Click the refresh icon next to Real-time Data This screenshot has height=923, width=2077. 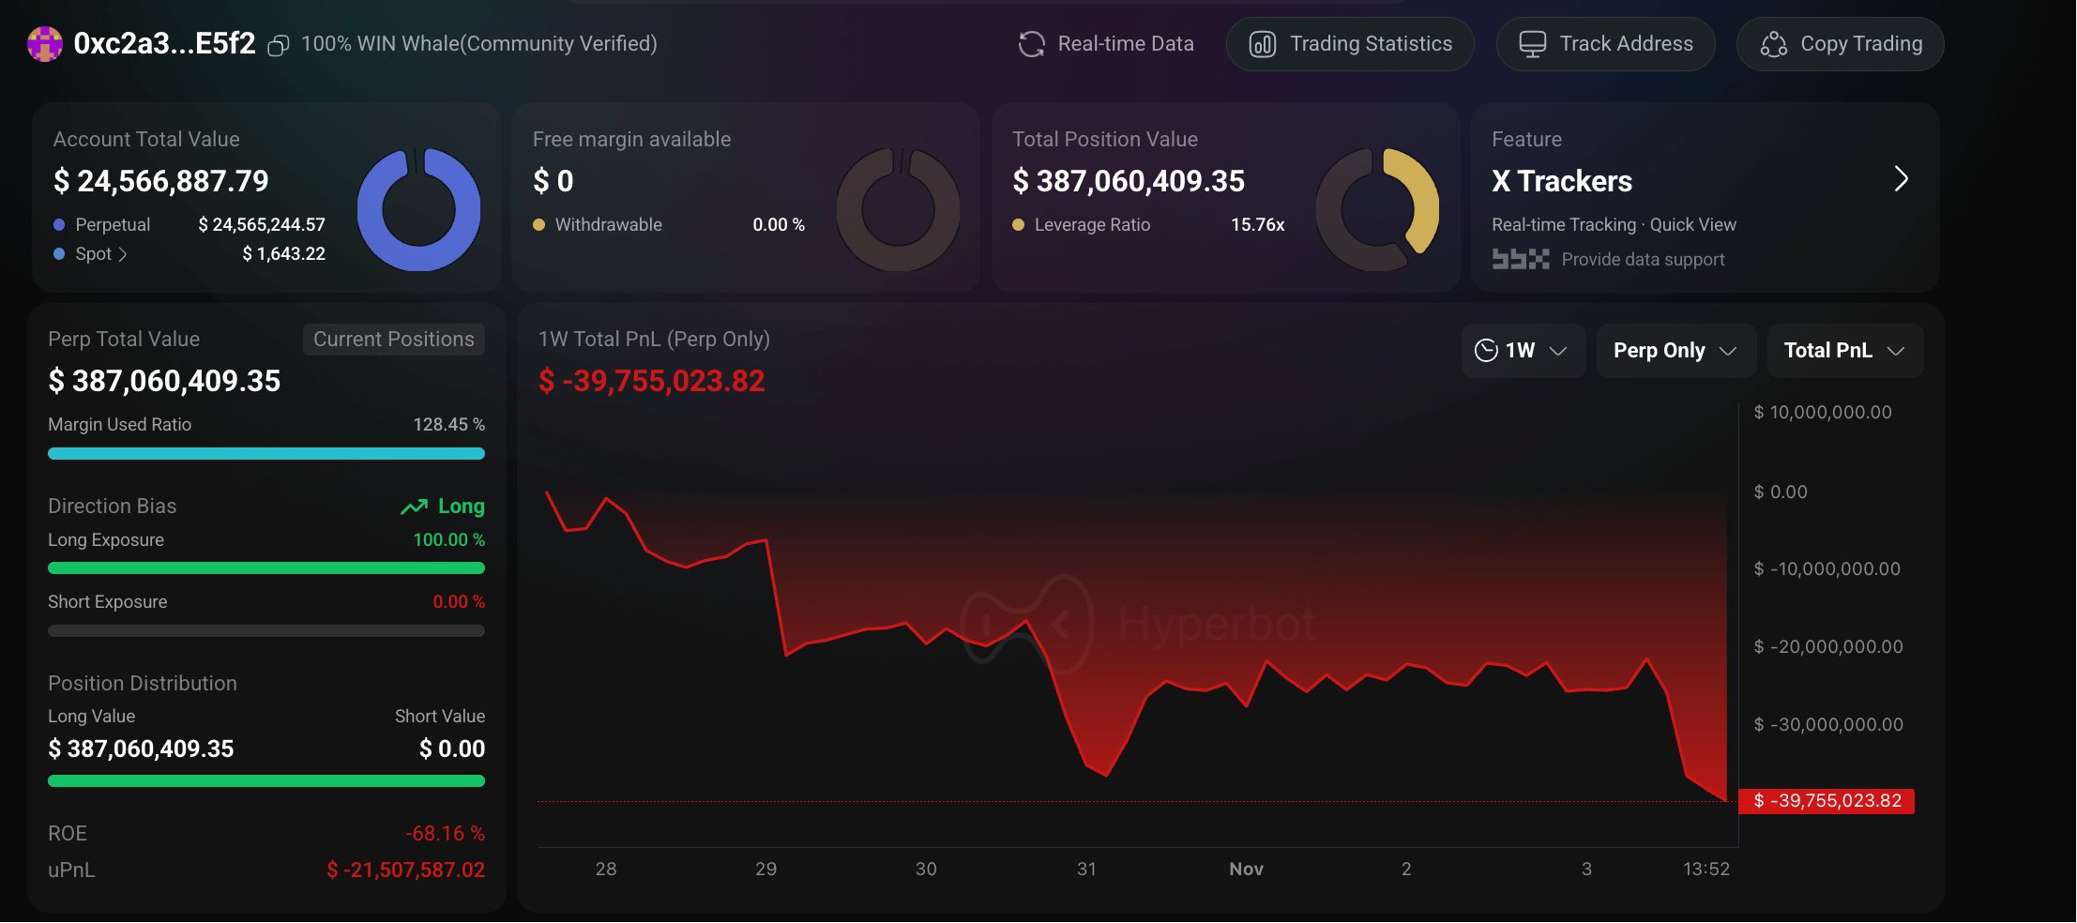click(1031, 43)
